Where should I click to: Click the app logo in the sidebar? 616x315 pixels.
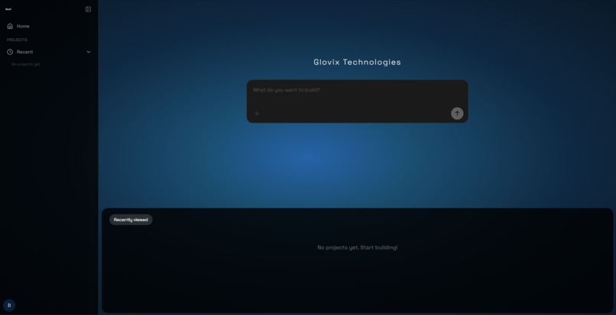pos(8,9)
